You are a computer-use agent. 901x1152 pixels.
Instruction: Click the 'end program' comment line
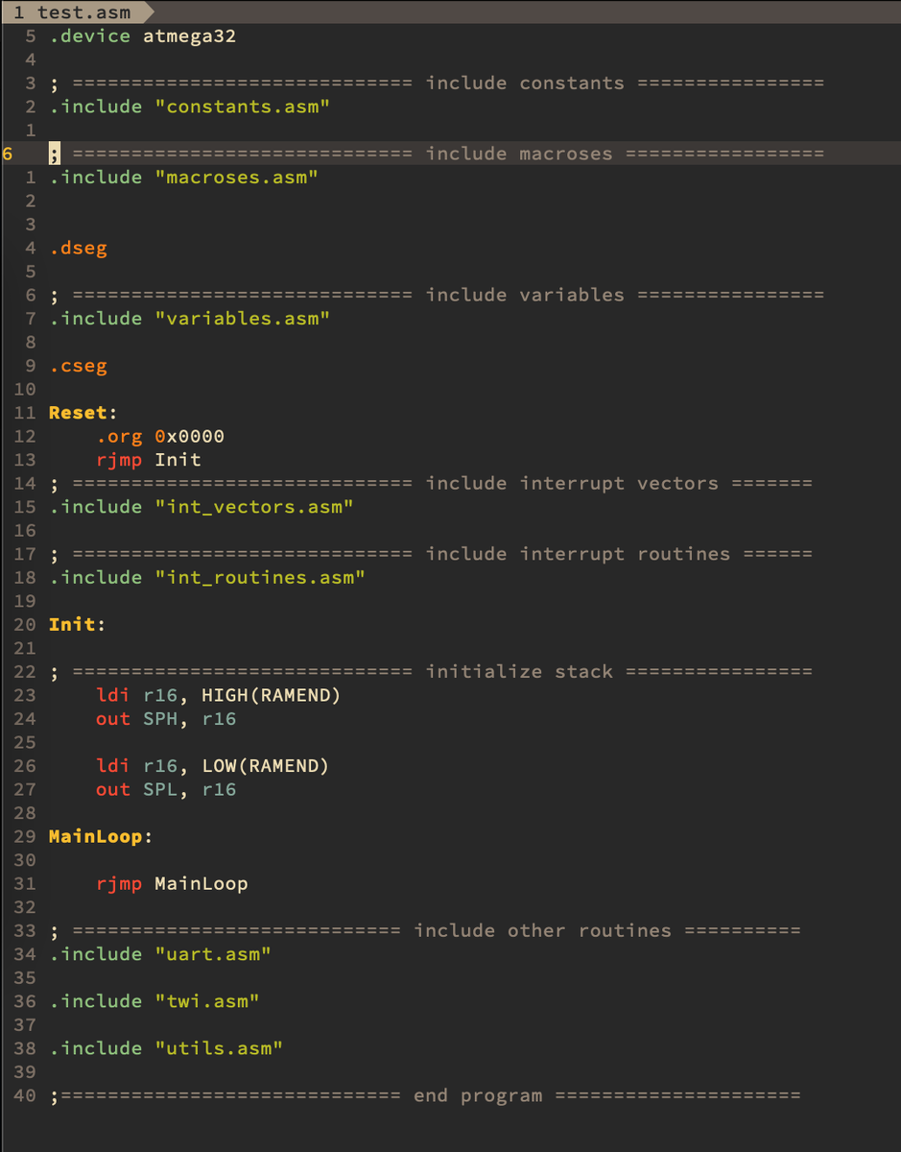coord(425,1095)
